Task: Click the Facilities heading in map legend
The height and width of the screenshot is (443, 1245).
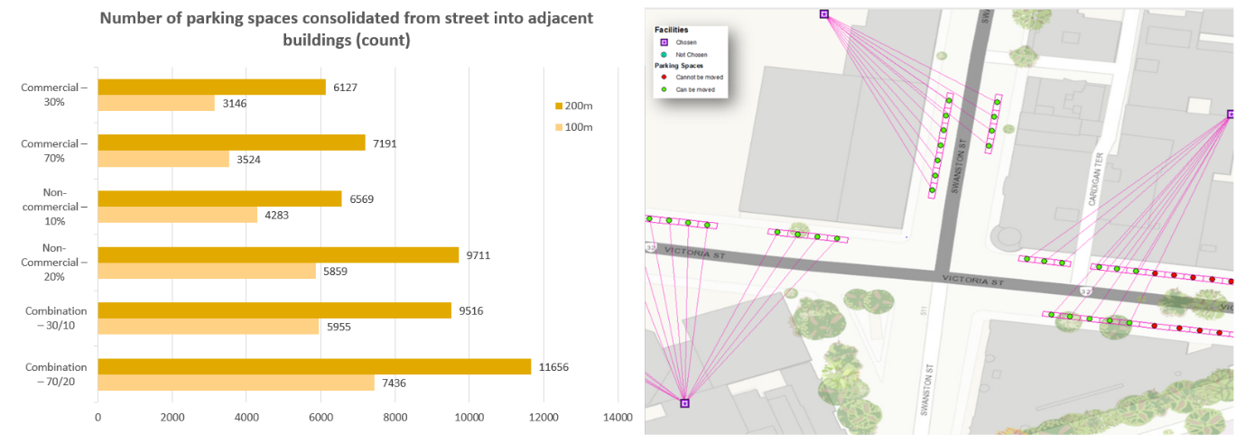Action: [671, 30]
